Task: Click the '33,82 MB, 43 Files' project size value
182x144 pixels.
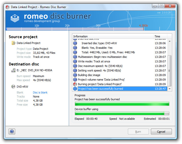Action: coord(44,53)
